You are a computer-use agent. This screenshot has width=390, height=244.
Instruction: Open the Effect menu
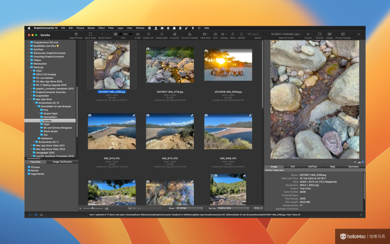click(101, 28)
